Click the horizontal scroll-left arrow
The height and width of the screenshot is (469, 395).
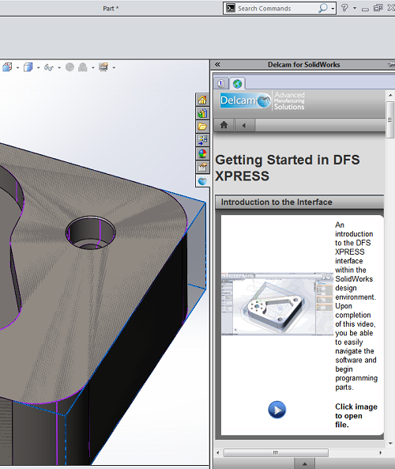coord(218,452)
